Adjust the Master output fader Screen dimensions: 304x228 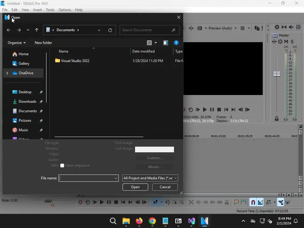click(x=277, y=74)
